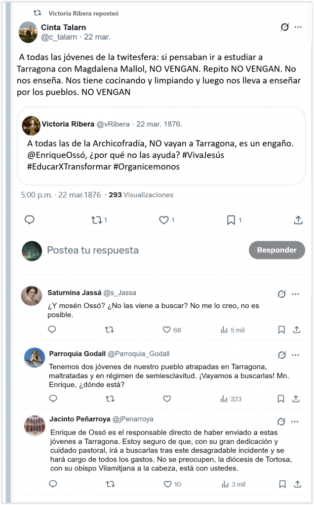Viewport: 314px width, 505px height.
Task: Open more options on Cinta Talarn's post
Action: (298, 27)
